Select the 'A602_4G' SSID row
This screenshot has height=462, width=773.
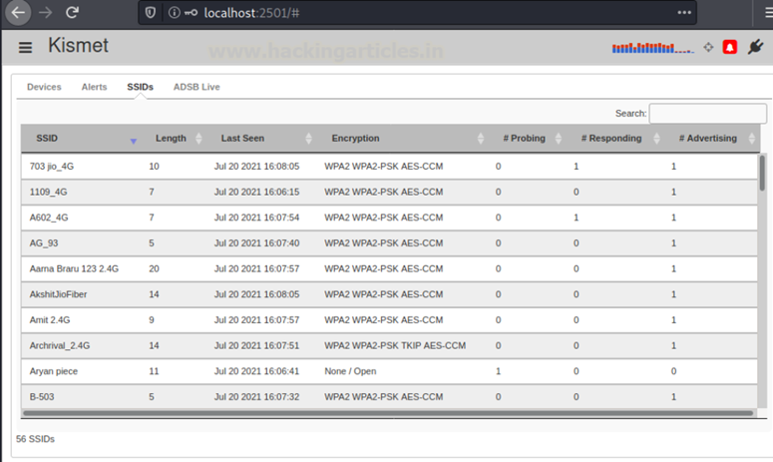(x=389, y=218)
